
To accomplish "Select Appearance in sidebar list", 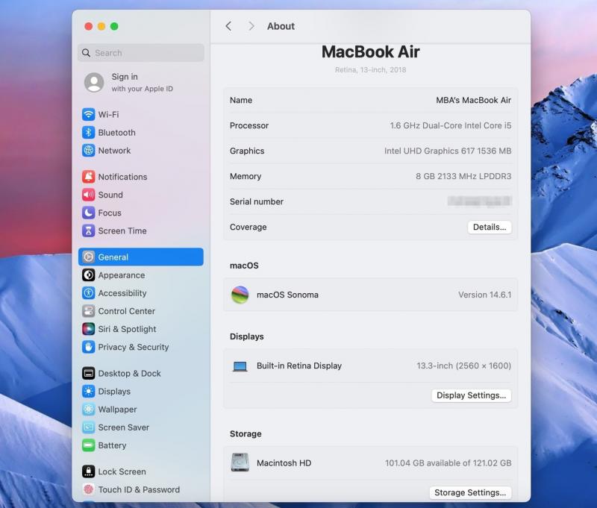I will [x=141, y=275].
